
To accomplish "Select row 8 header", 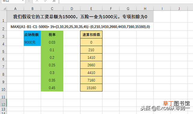I will (3, 72).
